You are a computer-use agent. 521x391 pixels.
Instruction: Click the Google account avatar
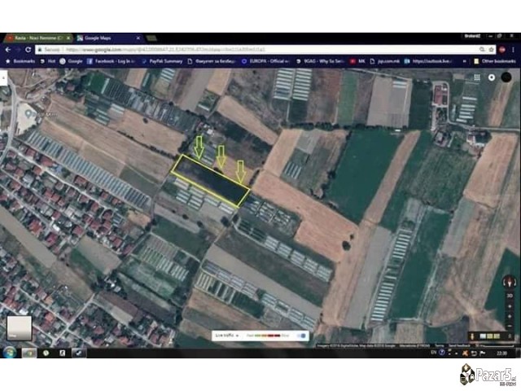(x=506, y=77)
